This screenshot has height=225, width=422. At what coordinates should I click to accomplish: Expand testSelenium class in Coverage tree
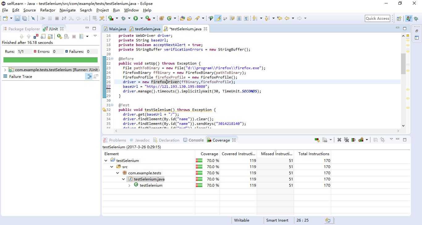pyautogui.click(x=129, y=185)
